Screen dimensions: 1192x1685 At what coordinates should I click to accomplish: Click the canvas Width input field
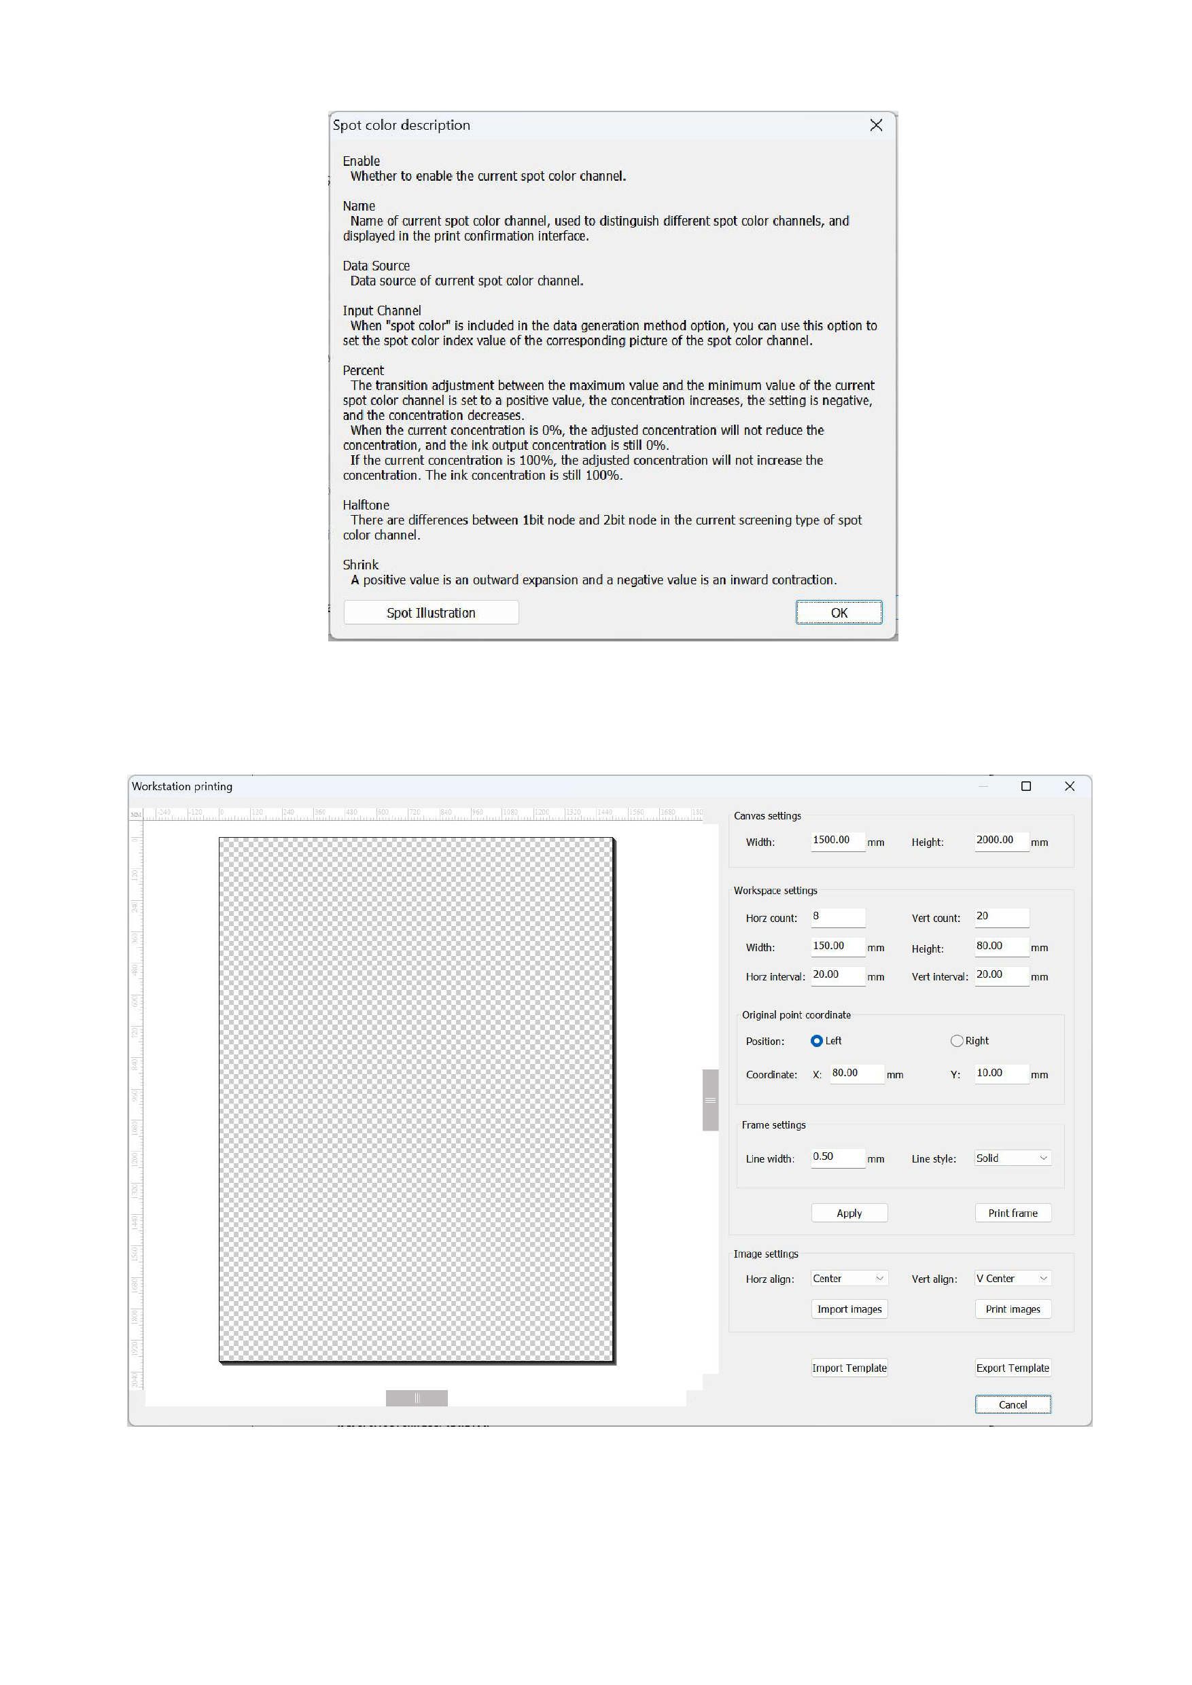[x=837, y=840]
